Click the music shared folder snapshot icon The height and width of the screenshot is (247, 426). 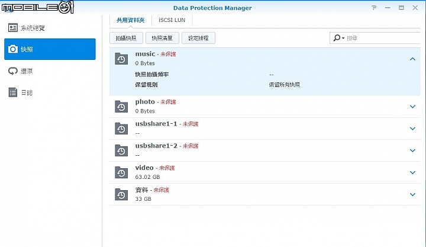[121, 59]
